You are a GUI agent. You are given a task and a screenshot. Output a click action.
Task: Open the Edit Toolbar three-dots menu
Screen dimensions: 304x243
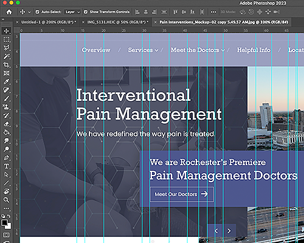click(7, 208)
